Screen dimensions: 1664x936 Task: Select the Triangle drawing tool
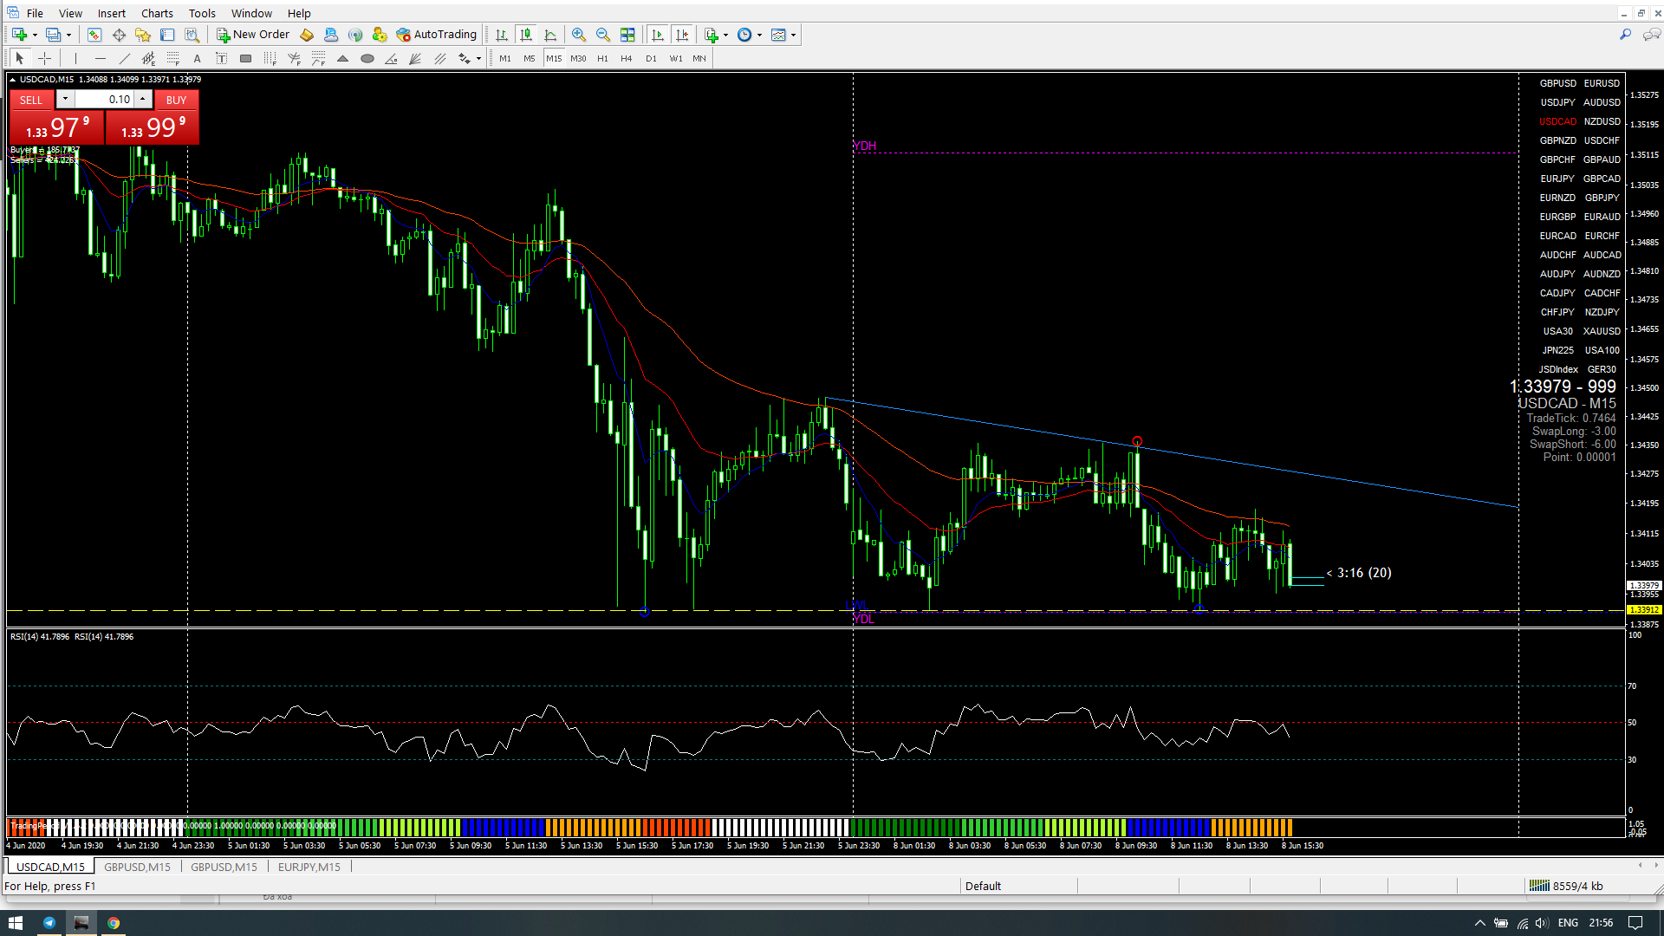343,58
